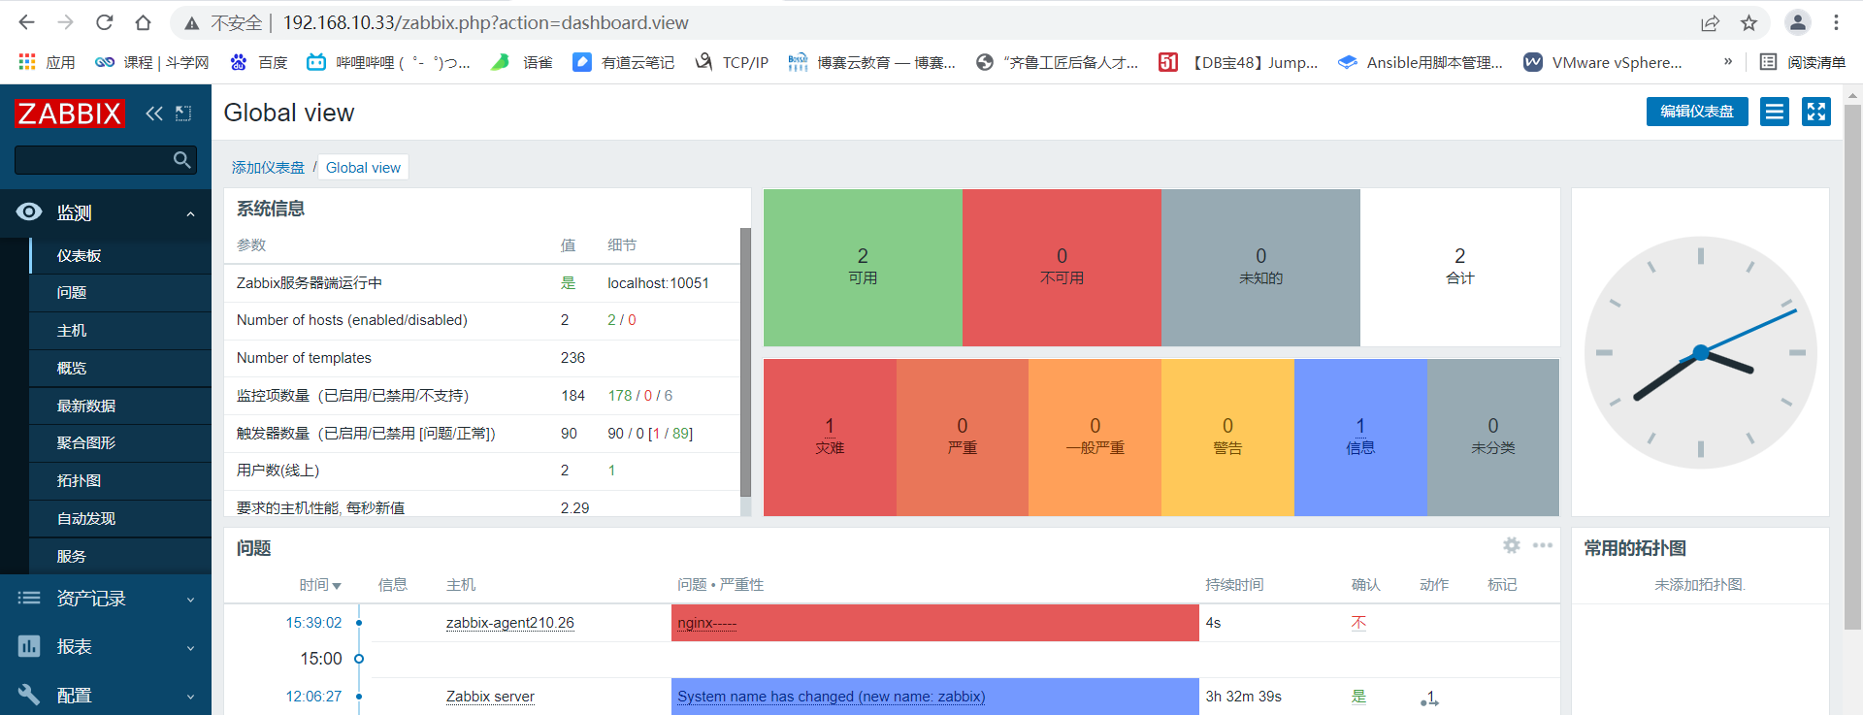The image size is (1863, 715).
Task: Open host zabbix-agent210.26 link
Action: click(510, 623)
